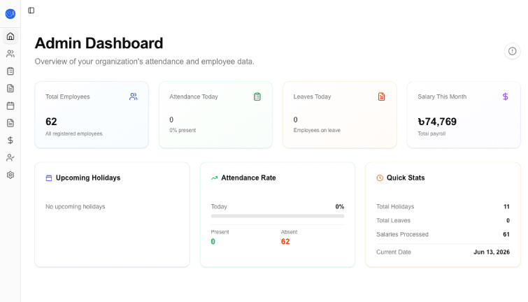Click the Salaries Processed row
Viewport: 528px width, 302px height.
point(443,234)
